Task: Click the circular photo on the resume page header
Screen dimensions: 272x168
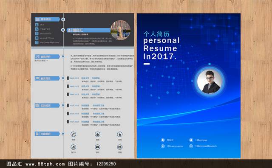Action: 121,30
